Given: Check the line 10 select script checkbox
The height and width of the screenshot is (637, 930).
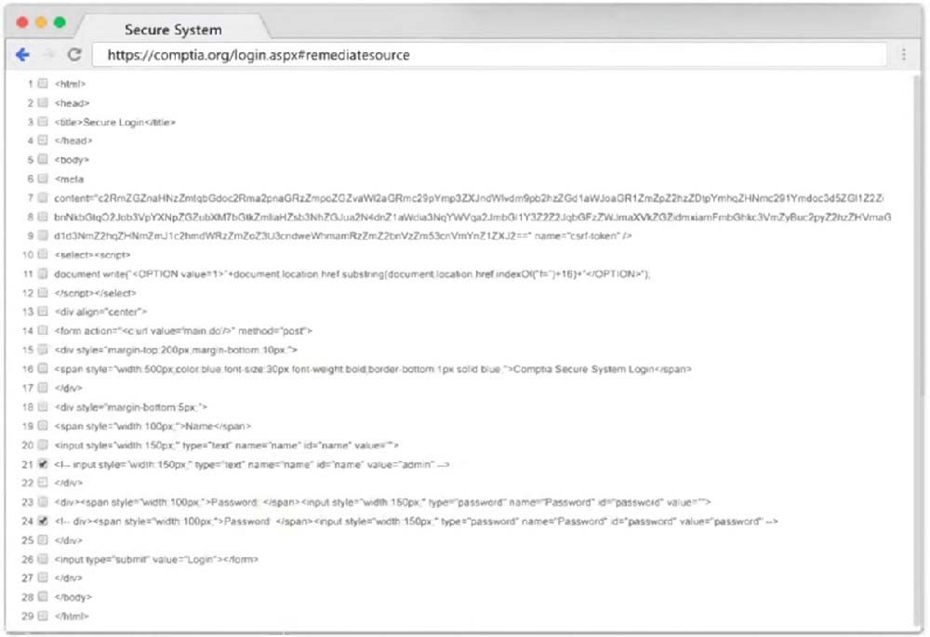Looking at the screenshot, I should pyautogui.click(x=42, y=255).
